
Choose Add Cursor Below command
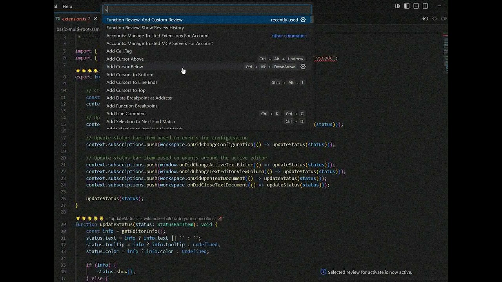[206, 67]
